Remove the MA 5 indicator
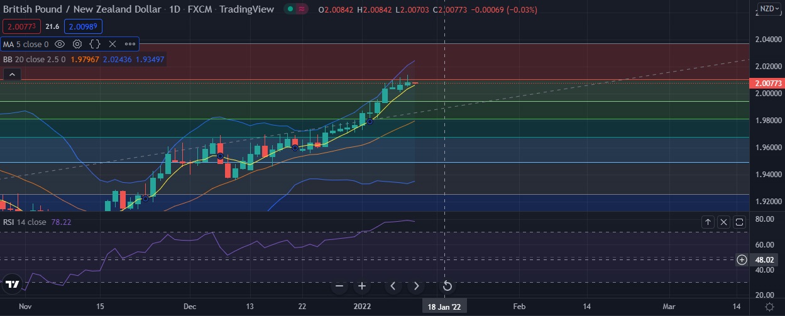The image size is (785, 316). click(113, 44)
